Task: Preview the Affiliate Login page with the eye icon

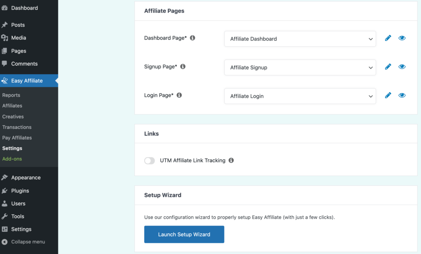Action: 402,95
